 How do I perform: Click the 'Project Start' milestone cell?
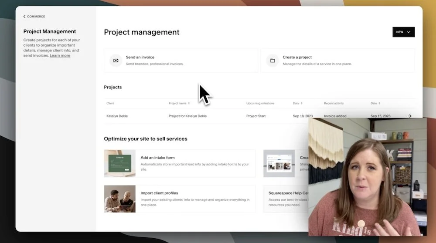(x=256, y=116)
